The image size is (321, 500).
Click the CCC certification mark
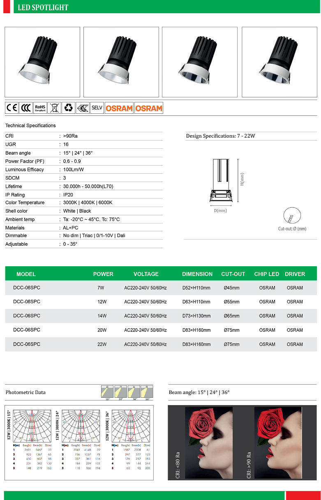[26, 108]
